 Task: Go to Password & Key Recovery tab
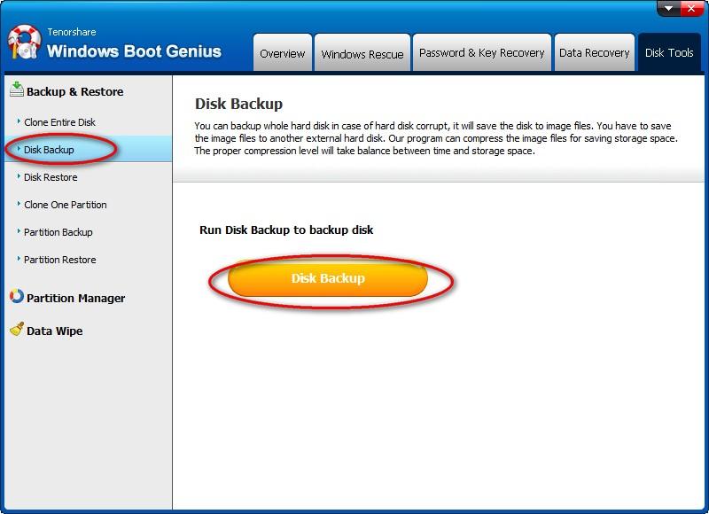click(481, 52)
